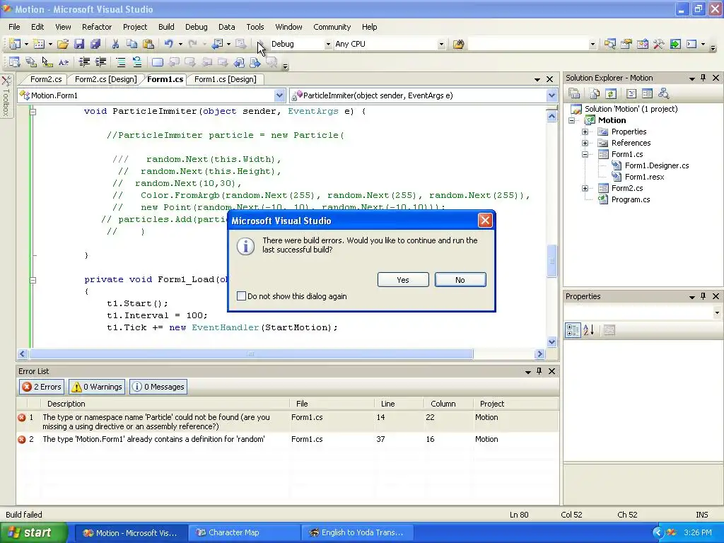
Task: Switch Properties panel to Categorized view
Action: (573, 330)
